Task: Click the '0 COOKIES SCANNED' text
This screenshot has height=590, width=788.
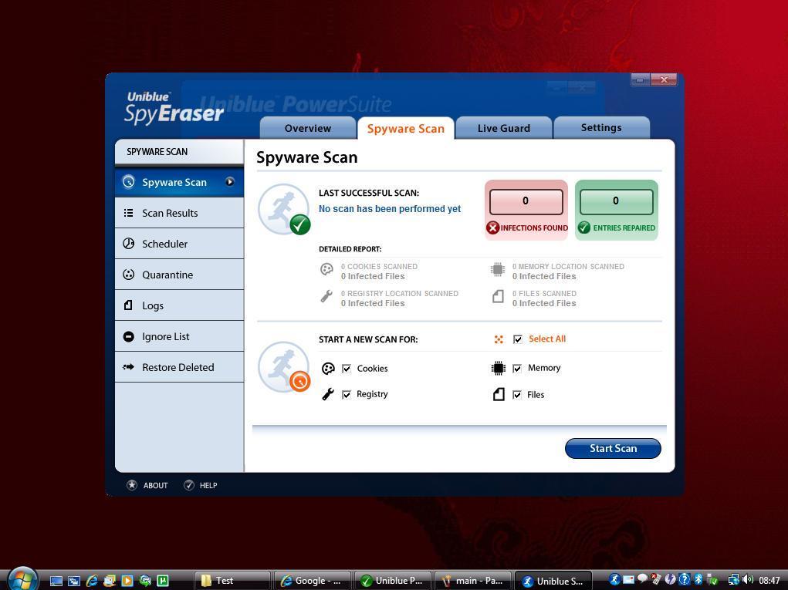Action: tap(379, 267)
